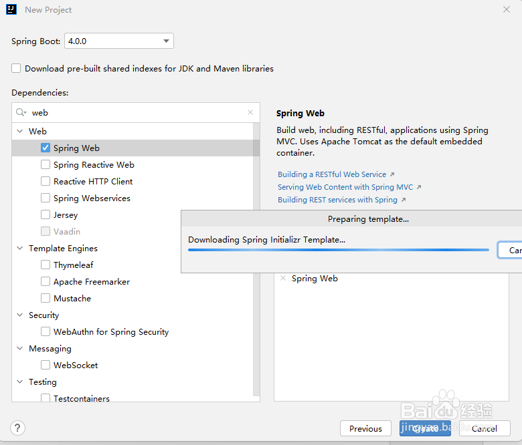Click the IntelliJ IDEA logo icon
Viewport: 522px width, 445px height.
(x=11, y=10)
